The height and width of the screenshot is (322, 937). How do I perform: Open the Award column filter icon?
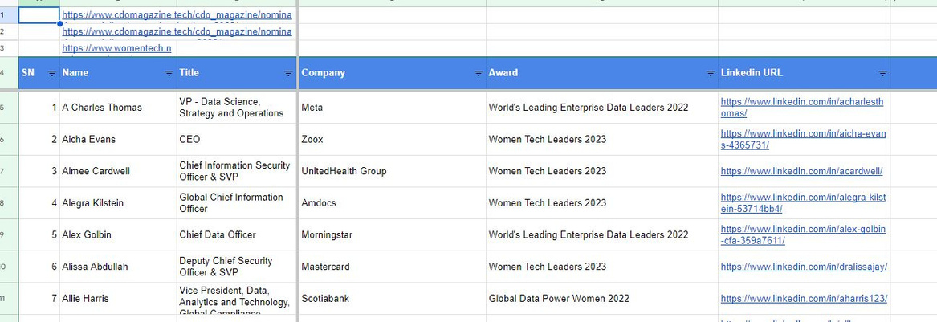711,74
